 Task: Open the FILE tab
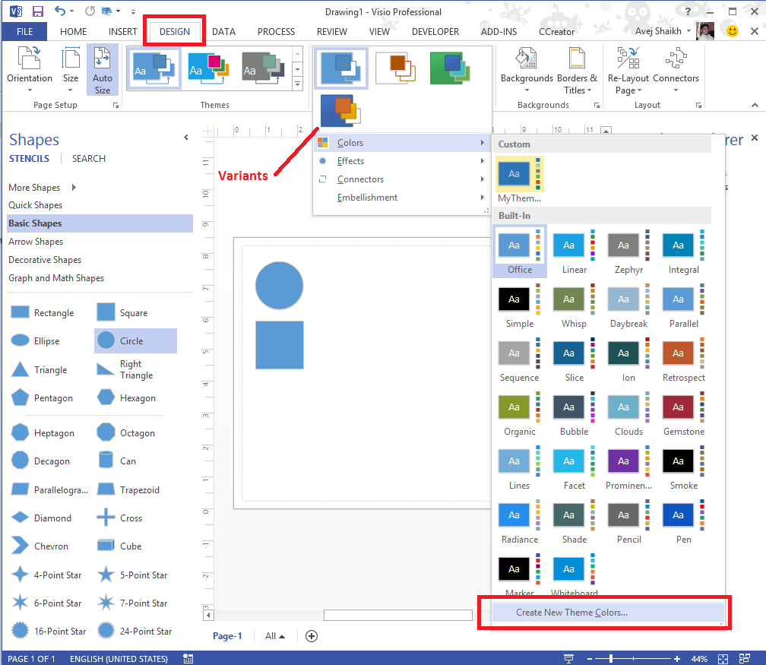click(x=24, y=32)
